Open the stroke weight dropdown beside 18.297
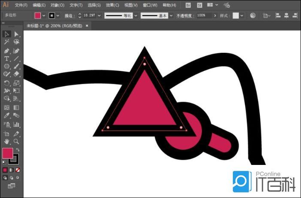 click(99, 15)
